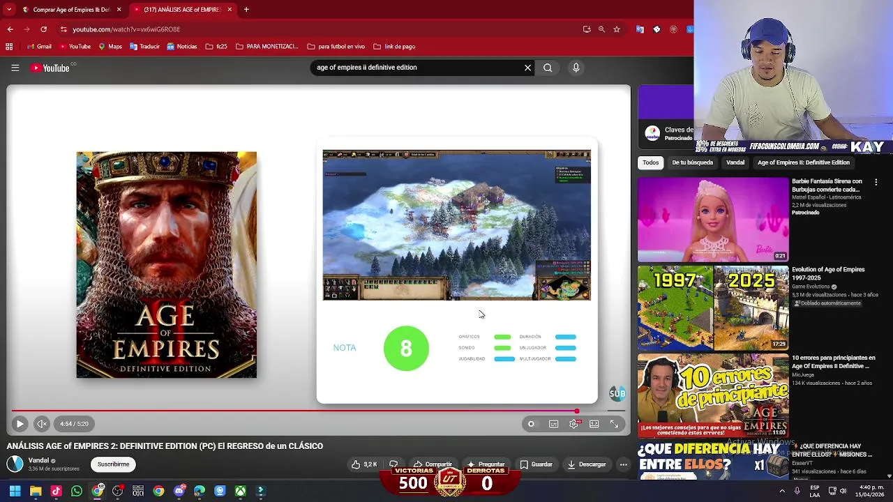The image size is (893, 502).
Task: Open Vandal channel name link
Action: (x=38, y=460)
